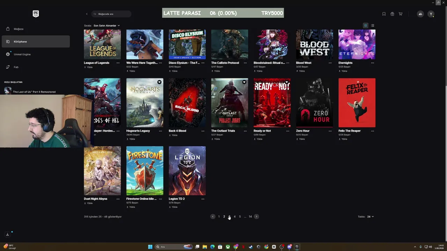Open options menu for Hogwarts Legacy
This screenshot has width=447, height=251.
(x=160, y=131)
